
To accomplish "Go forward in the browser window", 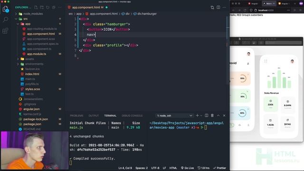I will coord(239,10).
